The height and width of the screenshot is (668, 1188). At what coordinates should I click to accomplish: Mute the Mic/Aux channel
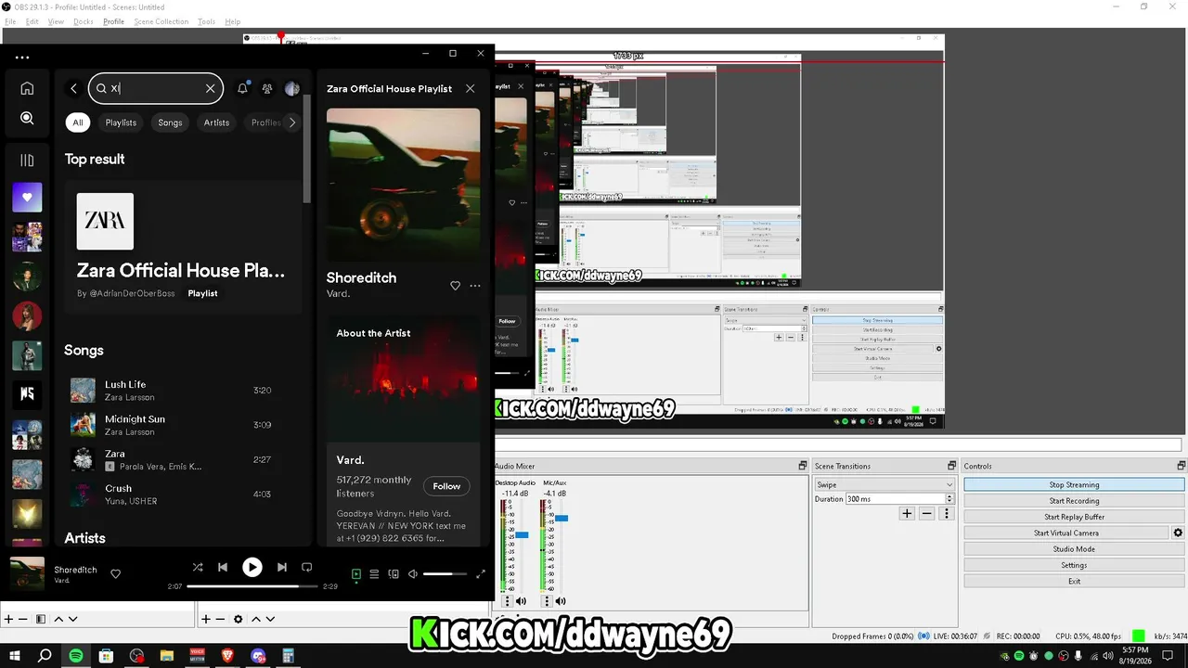(561, 601)
